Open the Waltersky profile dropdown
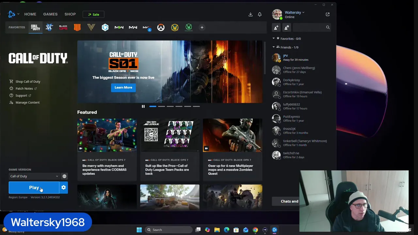The height and width of the screenshot is (235, 418). pyautogui.click(x=295, y=12)
